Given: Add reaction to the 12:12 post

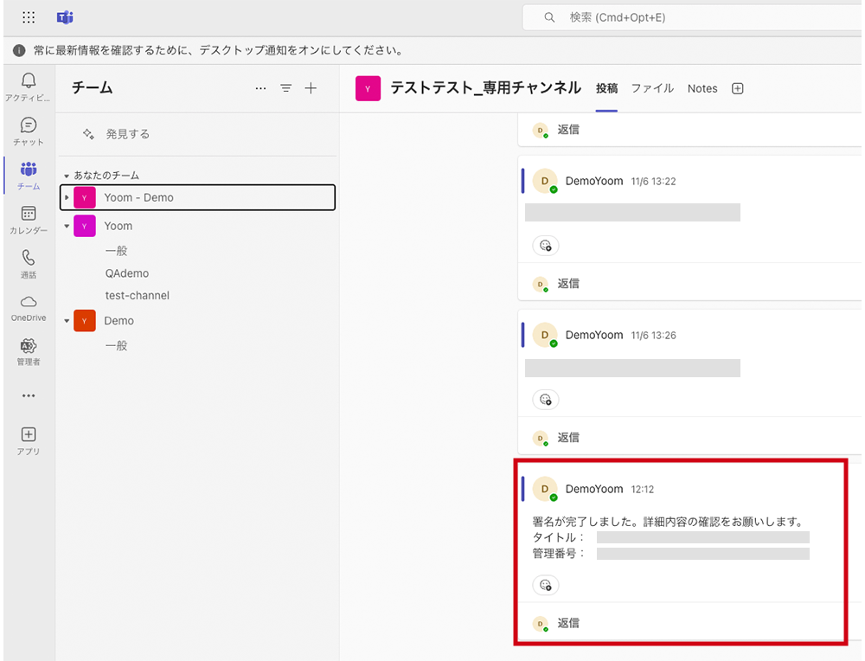Looking at the screenshot, I should click(x=546, y=585).
